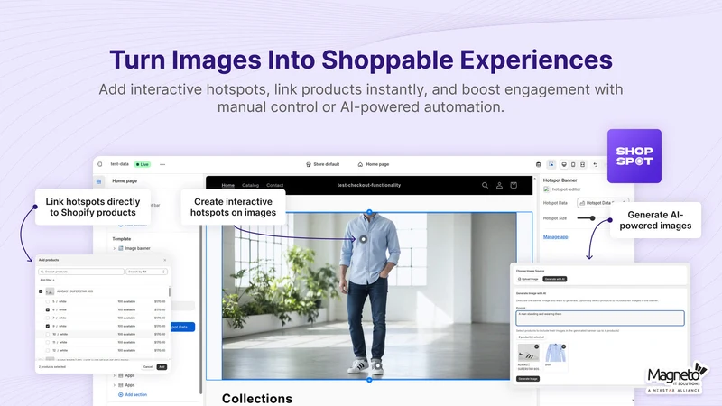Open the three-dot more actions menu
This screenshot has width=722, height=406.
pyautogui.click(x=162, y=164)
